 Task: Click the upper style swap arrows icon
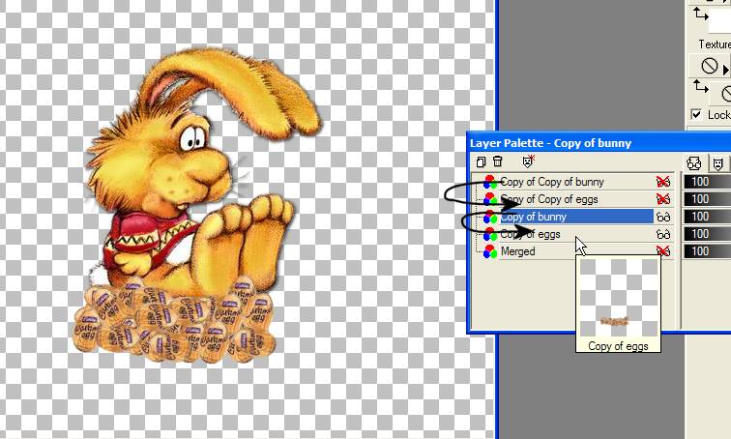tap(700, 15)
